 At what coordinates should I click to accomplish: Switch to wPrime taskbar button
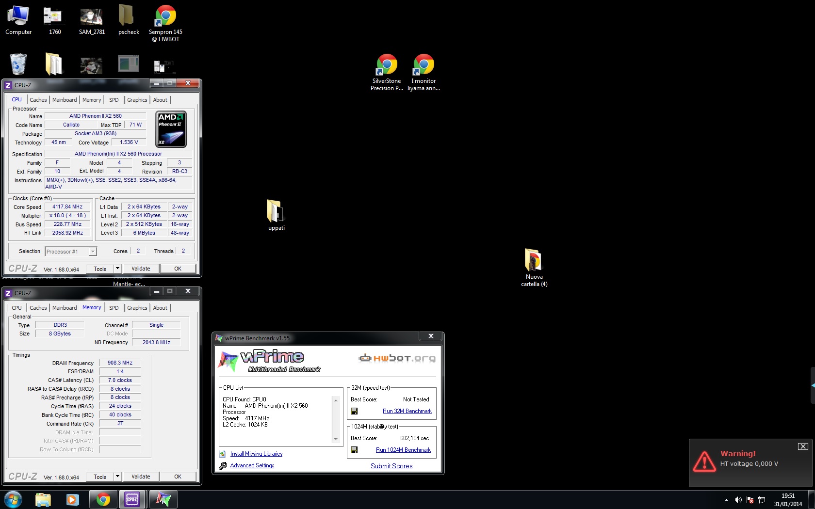[x=163, y=499]
